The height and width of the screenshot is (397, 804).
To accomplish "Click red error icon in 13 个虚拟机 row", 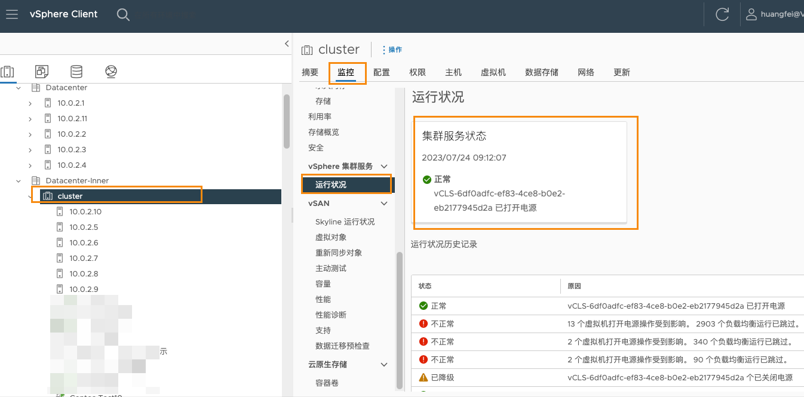I will click(424, 324).
